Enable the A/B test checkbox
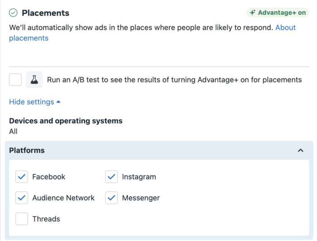The height and width of the screenshot is (241, 317). (15, 80)
